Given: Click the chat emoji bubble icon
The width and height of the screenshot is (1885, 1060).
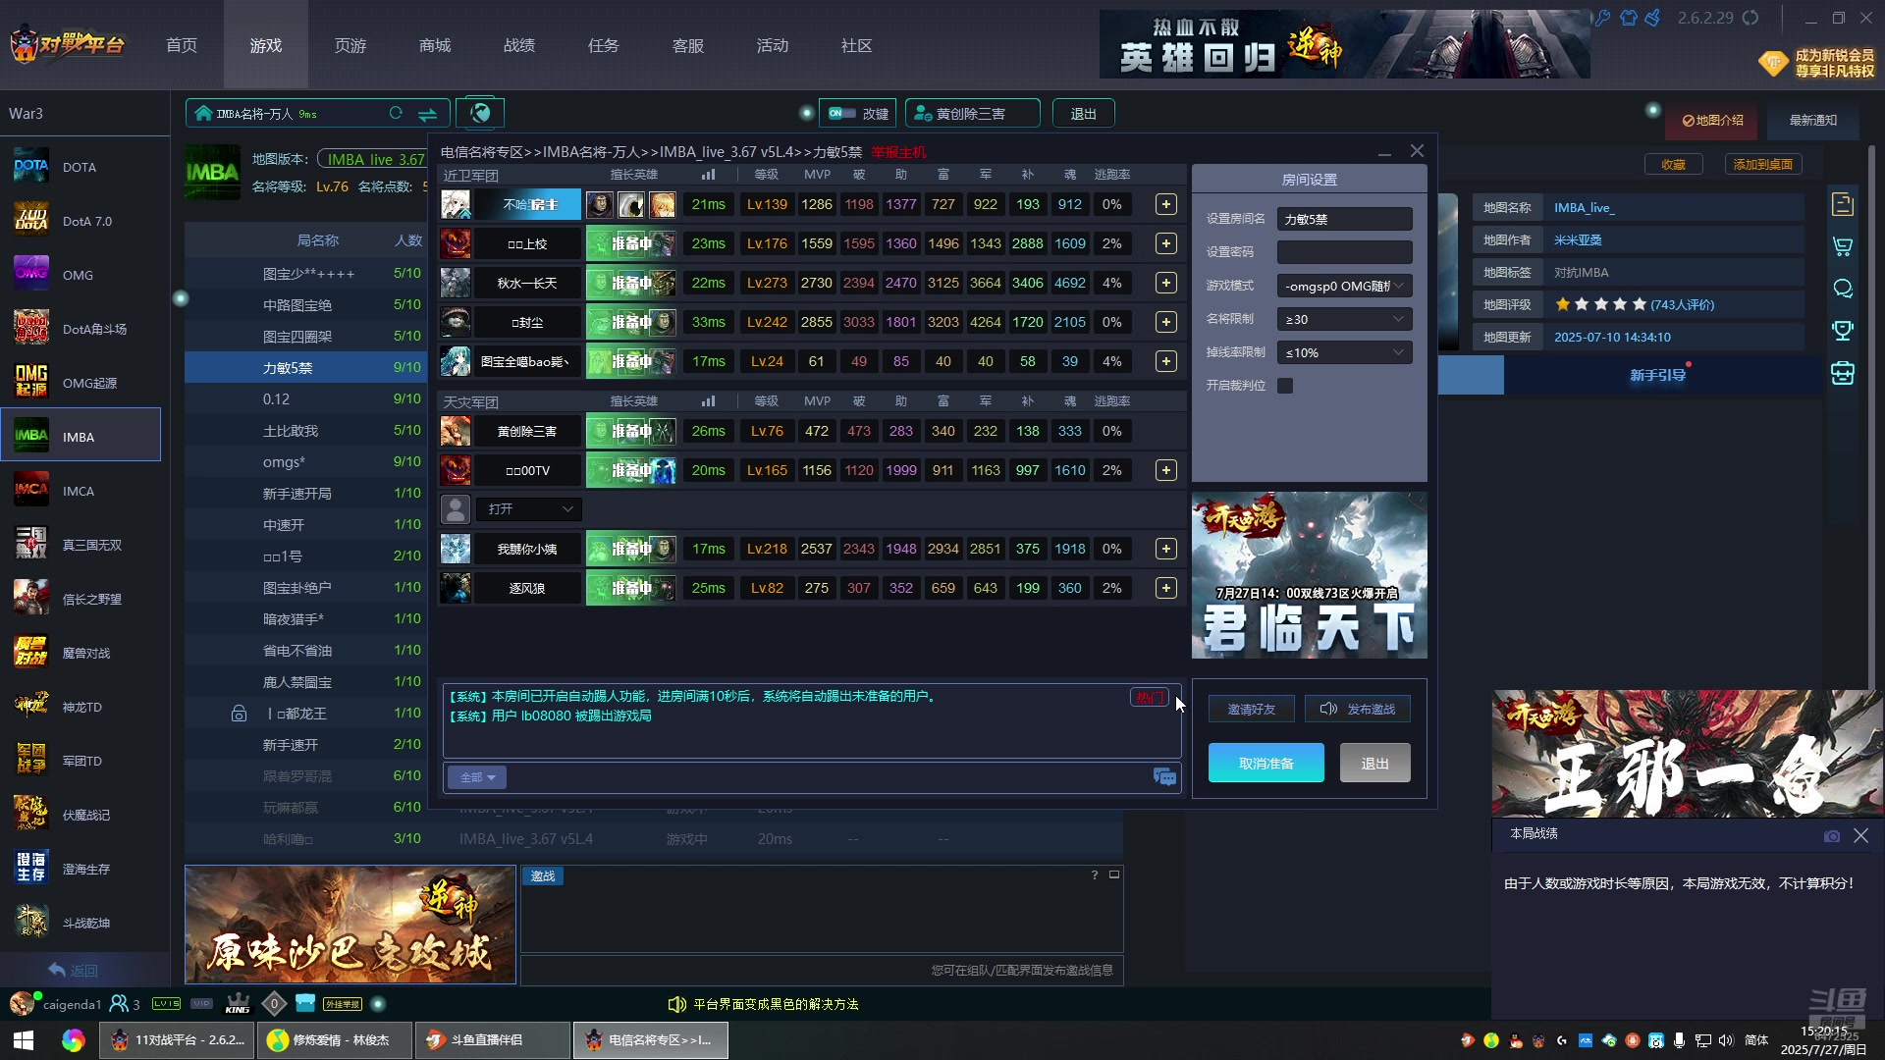Looking at the screenshot, I should [1164, 777].
